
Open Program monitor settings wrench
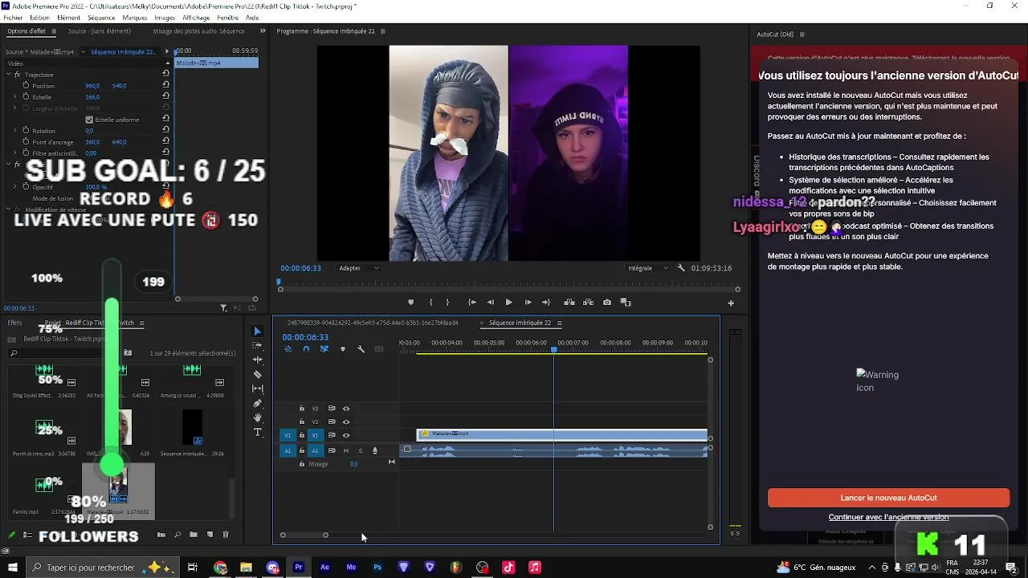(x=681, y=268)
